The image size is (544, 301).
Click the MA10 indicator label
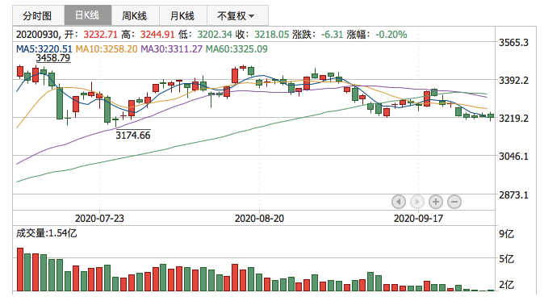(x=107, y=49)
